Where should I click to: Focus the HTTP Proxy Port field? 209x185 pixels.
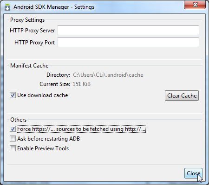128,42
